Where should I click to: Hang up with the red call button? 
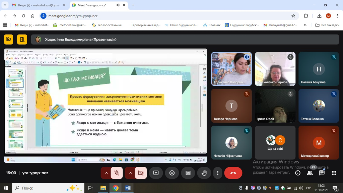(233, 173)
